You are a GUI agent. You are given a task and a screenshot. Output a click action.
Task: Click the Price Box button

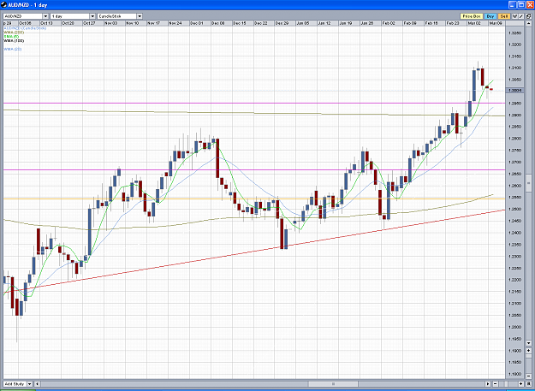tap(472, 16)
